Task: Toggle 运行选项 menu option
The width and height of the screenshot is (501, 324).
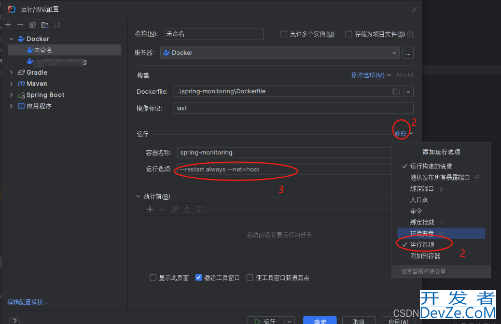Action: [441, 245]
